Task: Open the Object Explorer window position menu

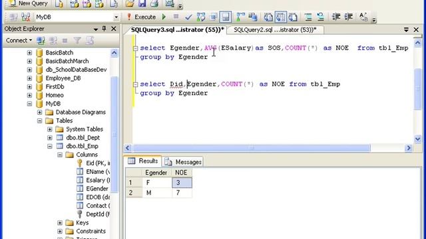Action: click(96, 29)
